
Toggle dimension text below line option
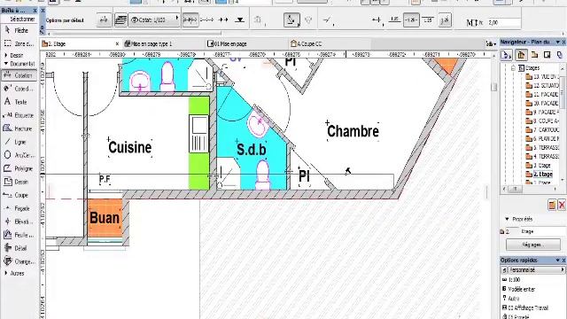pyautogui.click(x=428, y=19)
